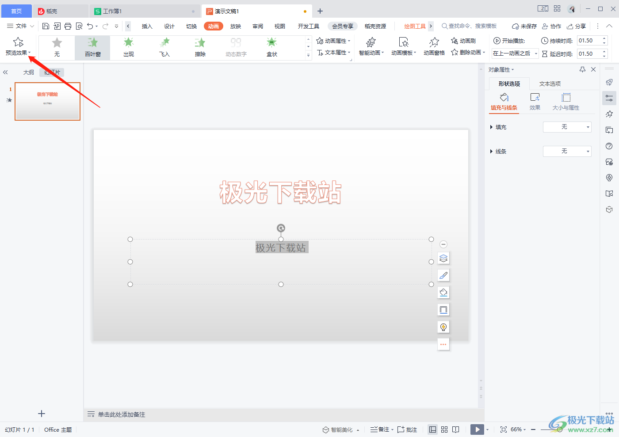Click the Redo arrow icon
This screenshot has width=619, height=437.
tap(105, 26)
